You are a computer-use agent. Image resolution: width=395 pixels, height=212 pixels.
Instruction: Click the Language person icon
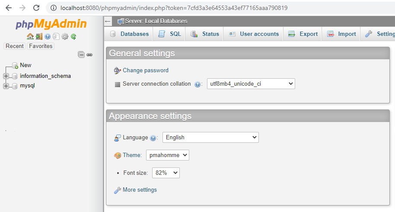(x=118, y=138)
